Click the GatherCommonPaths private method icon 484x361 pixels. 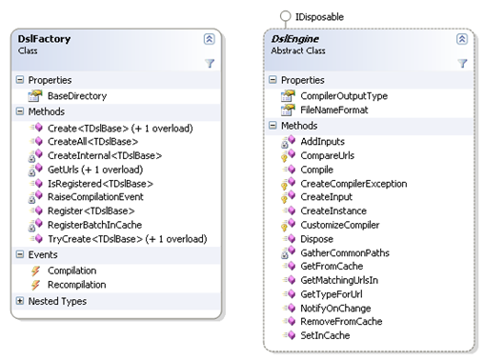point(288,252)
